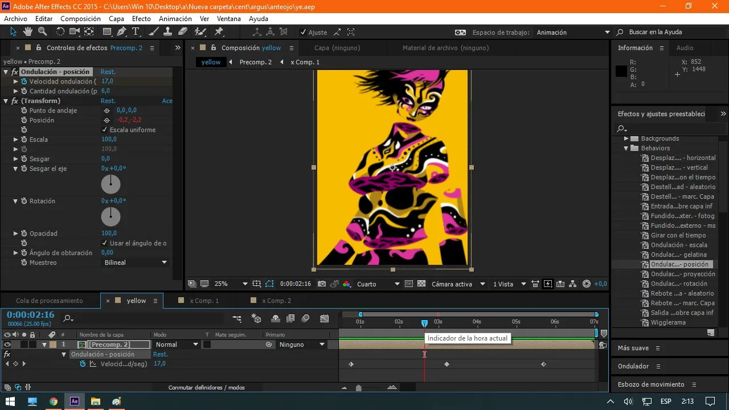Toggle transparency grid icon in viewer
The width and height of the screenshot is (729, 410).
coord(421,284)
